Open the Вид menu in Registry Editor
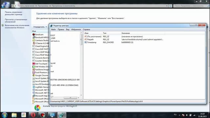This screenshot has width=210, height=118. (x=68, y=29)
